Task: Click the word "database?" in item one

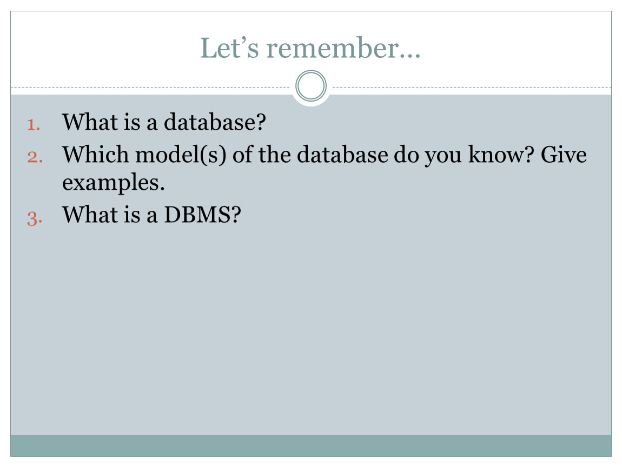Action: (x=215, y=122)
